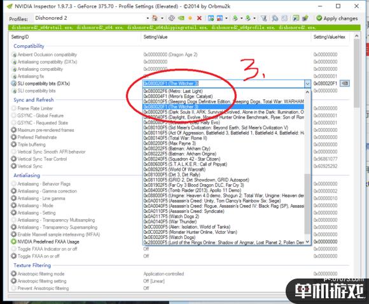
Task: Open the Profiles dropdown showing Dishonored 2
Action: pos(92,18)
